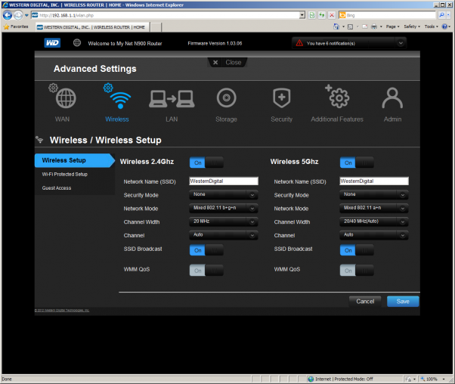Image resolution: width=455 pixels, height=384 pixels.
Task: Click the IE Back arrow button
Action: tap(8, 15)
